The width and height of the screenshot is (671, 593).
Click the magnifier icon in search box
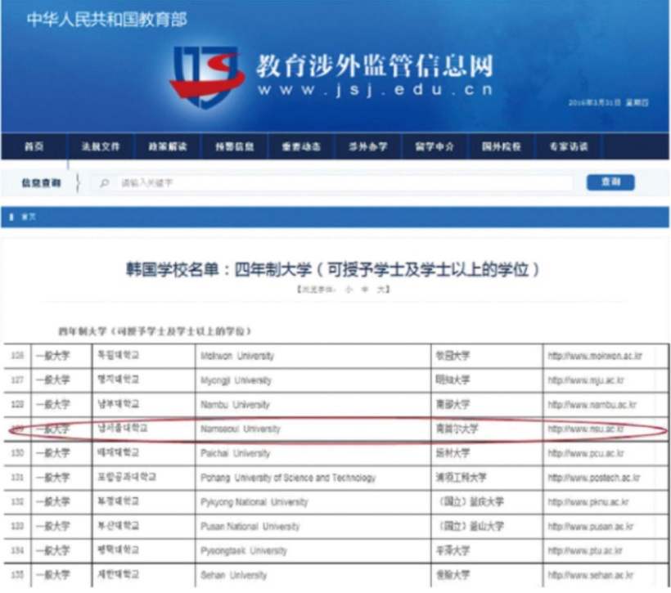(104, 183)
